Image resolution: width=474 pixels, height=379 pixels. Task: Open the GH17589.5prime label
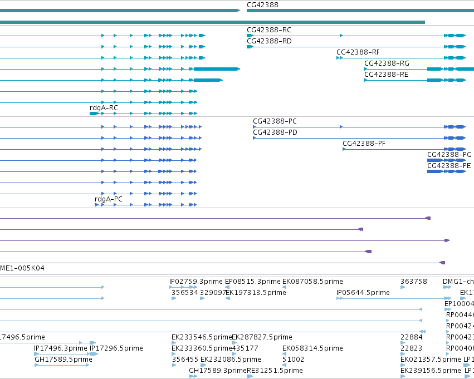click(63, 360)
